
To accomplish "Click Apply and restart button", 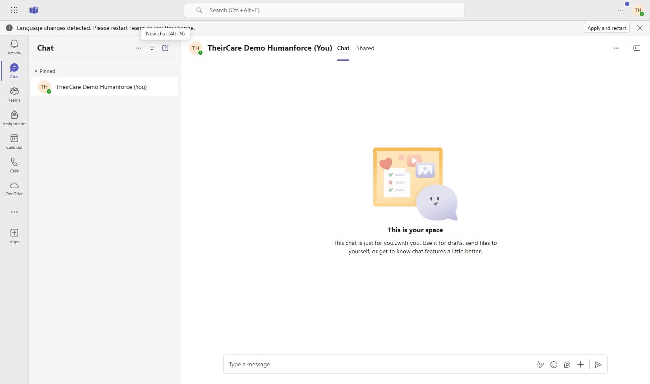I will [x=607, y=28].
